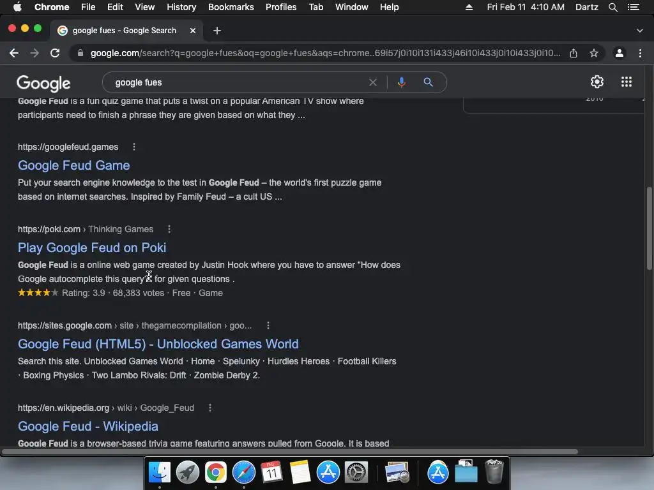Open the Edit menu

[115, 7]
